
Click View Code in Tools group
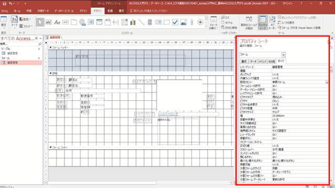[x=286, y=22]
